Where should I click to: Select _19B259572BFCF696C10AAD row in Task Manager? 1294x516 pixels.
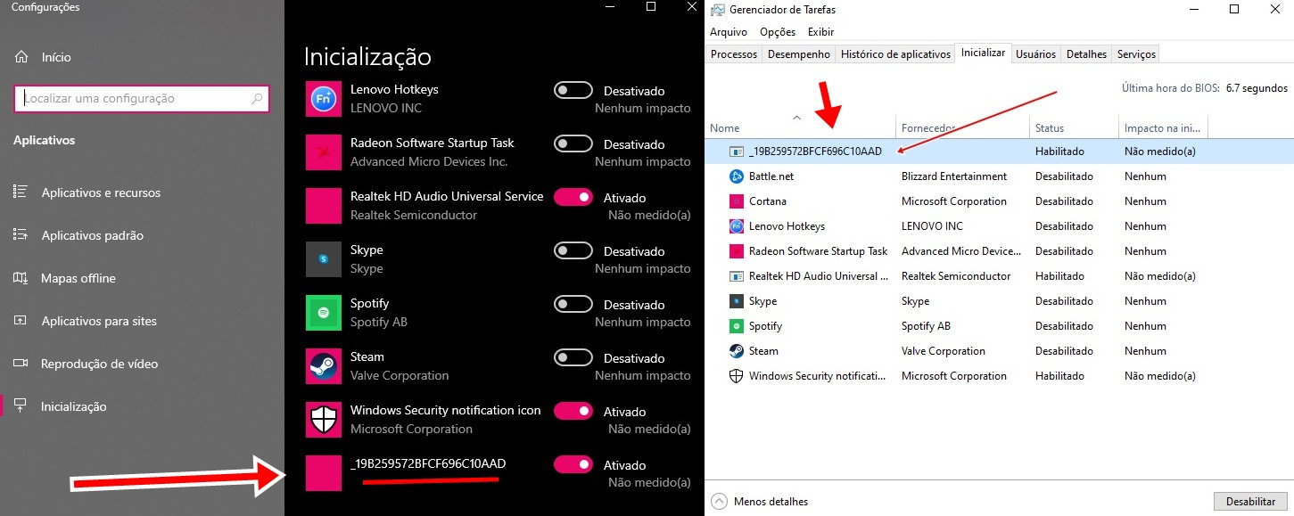(x=999, y=152)
